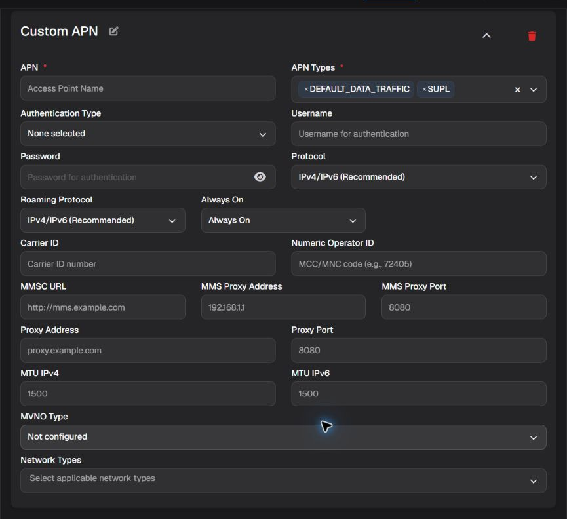The width and height of the screenshot is (567, 519).
Task: Click the MMS Proxy Address field
Action: pos(283,307)
